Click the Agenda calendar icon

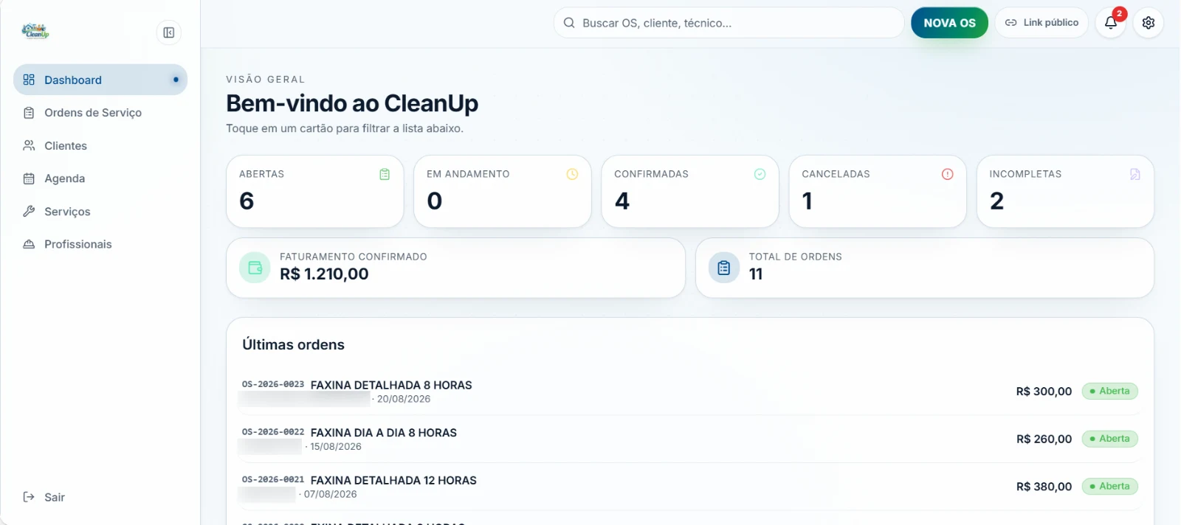(x=29, y=178)
